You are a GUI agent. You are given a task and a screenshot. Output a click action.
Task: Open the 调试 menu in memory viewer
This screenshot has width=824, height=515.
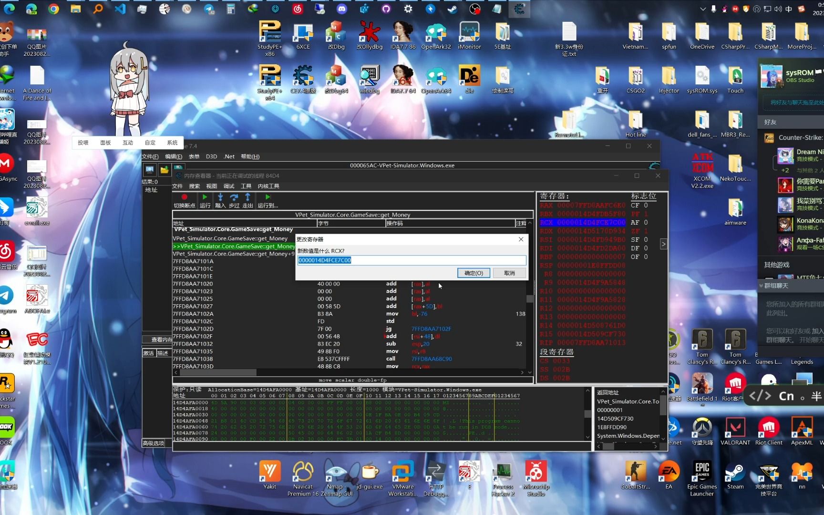point(229,186)
